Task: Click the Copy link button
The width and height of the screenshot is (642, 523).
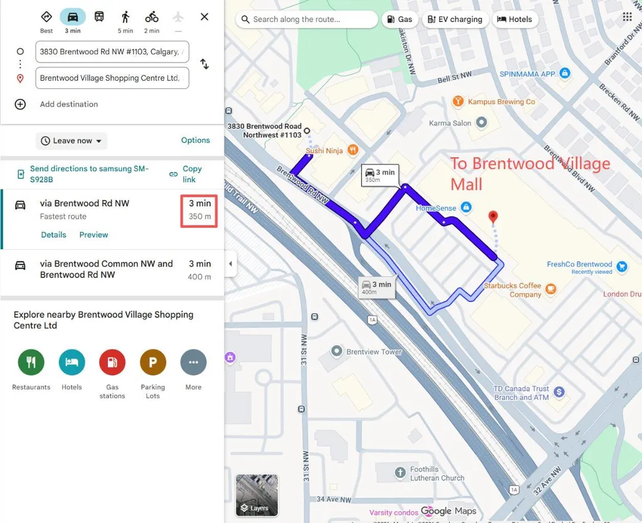Action: pyautogui.click(x=186, y=173)
